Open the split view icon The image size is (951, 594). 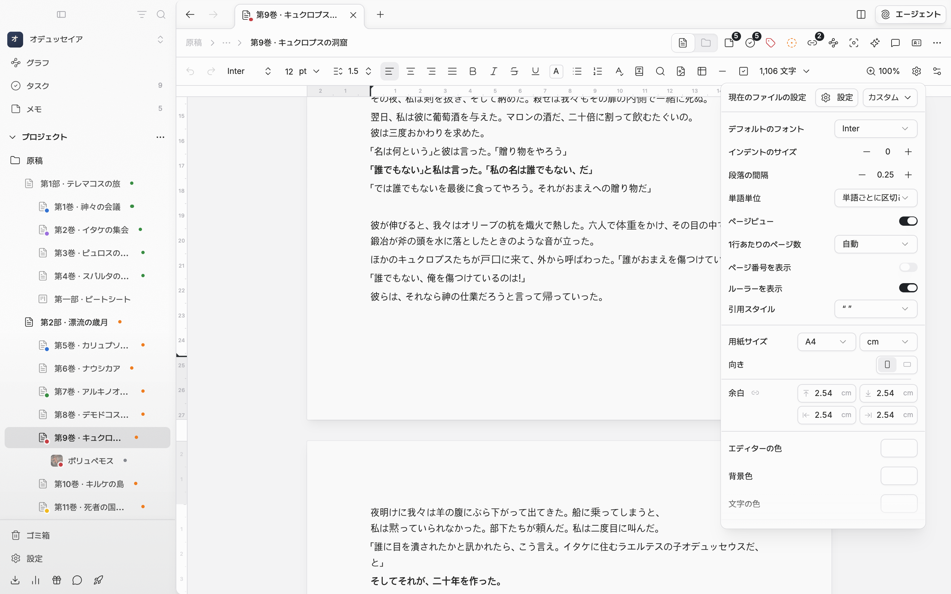[861, 15]
